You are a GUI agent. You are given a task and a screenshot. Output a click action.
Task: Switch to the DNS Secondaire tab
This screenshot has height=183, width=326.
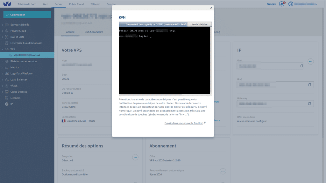coord(94,32)
